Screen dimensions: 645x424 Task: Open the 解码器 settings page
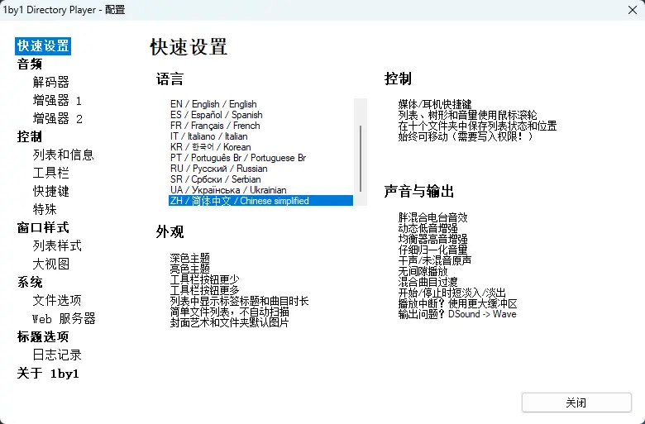pos(51,83)
